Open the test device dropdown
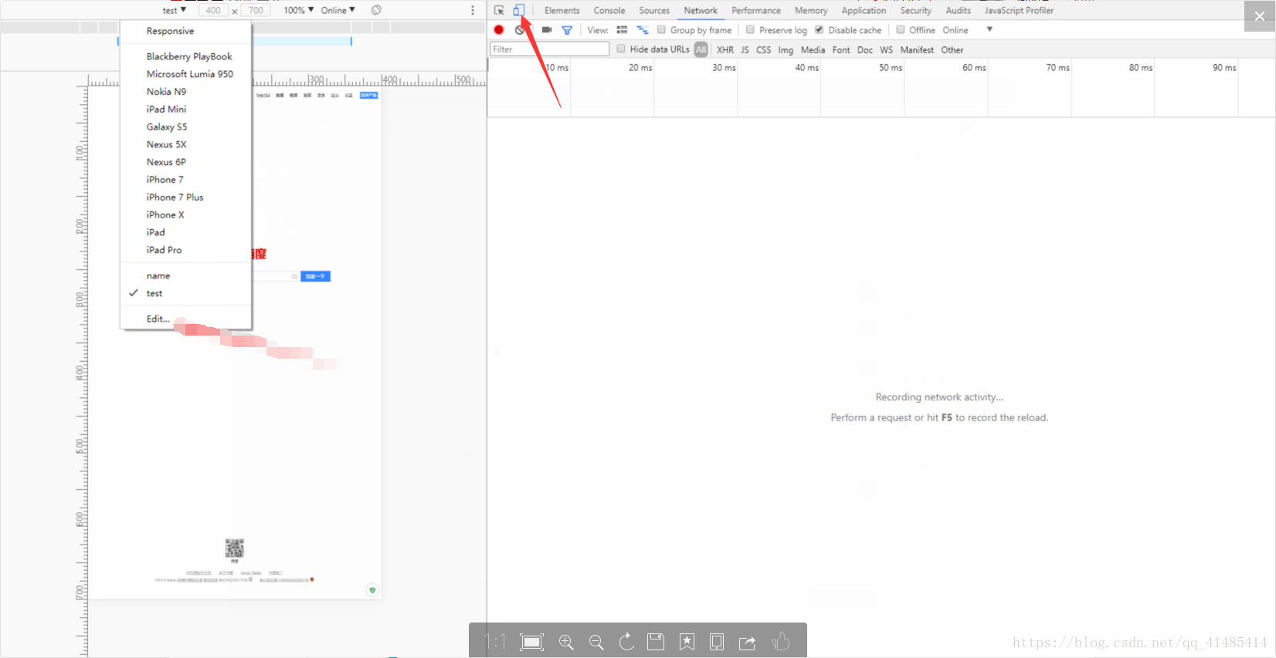Image resolution: width=1276 pixels, height=658 pixels. coord(174,10)
